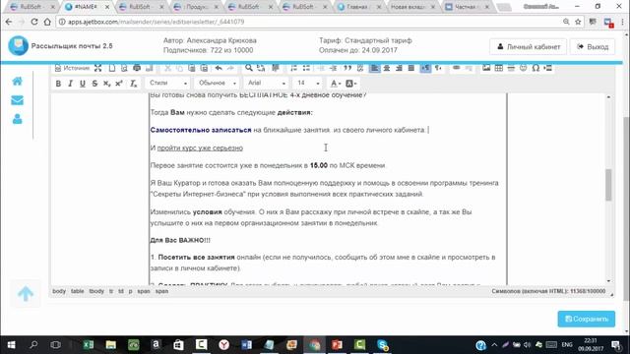Open the Стили styles dropdown
Viewport: 630px width, 354px height.
point(167,83)
